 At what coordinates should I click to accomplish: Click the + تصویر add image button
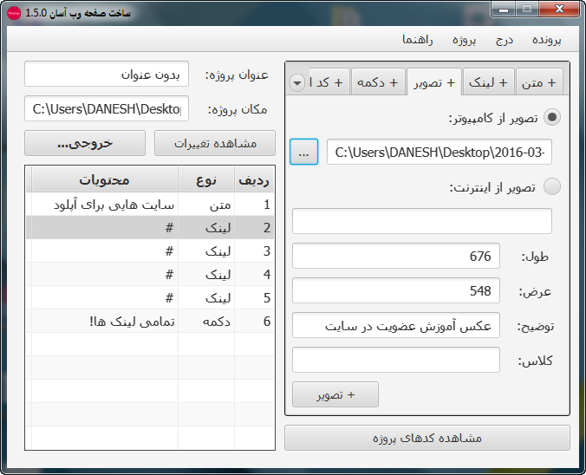[335, 394]
